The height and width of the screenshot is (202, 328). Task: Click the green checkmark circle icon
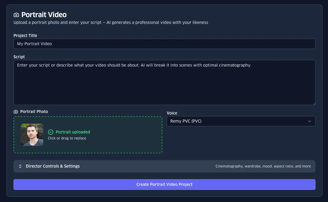51,132
